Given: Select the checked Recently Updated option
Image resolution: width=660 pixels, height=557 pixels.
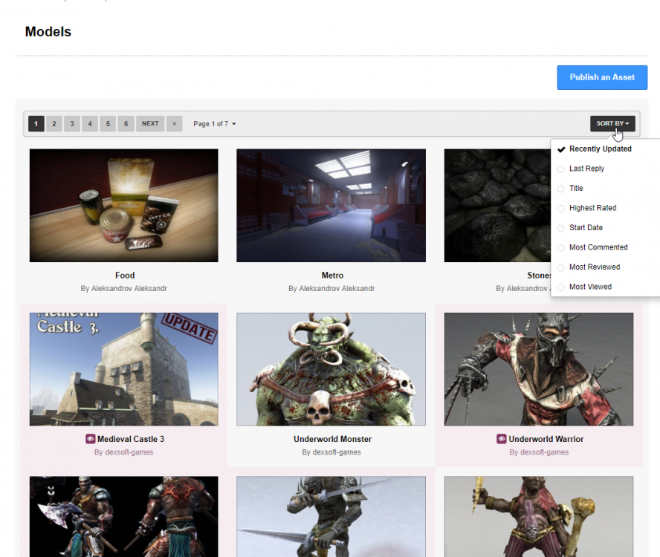Looking at the screenshot, I should [x=600, y=149].
